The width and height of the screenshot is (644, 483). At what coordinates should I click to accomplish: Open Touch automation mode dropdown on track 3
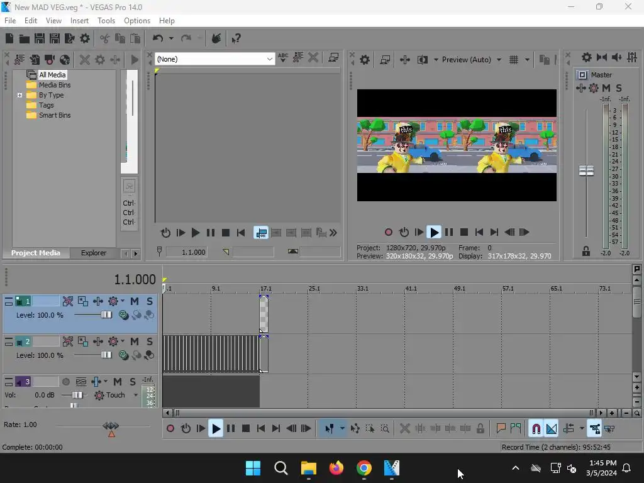[136, 395]
